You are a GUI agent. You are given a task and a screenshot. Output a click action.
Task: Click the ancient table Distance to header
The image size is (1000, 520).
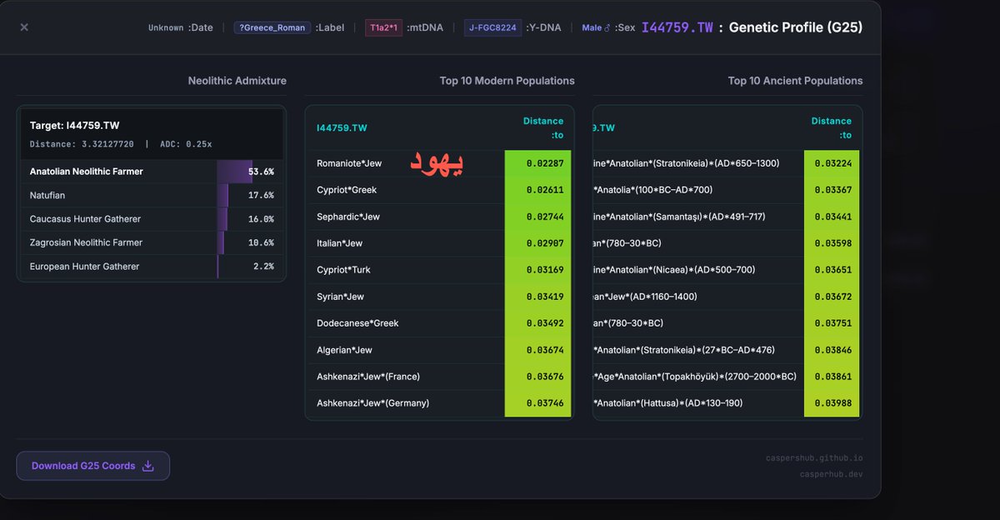831,127
